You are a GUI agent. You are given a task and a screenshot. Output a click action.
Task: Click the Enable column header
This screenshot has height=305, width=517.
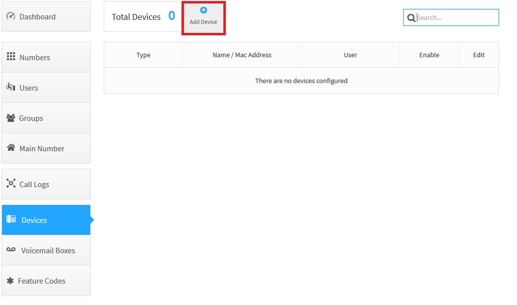pyautogui.click(x=429, y=55)
